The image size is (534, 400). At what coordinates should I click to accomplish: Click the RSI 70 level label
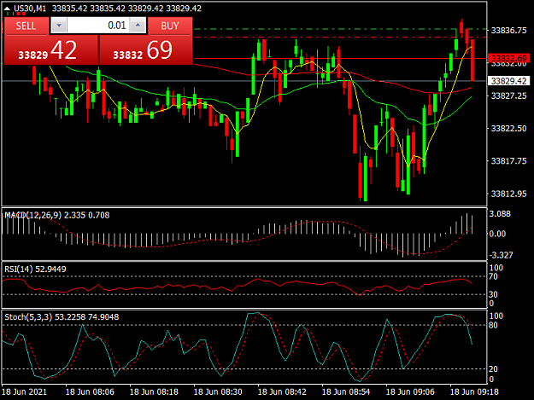(493, 276)
